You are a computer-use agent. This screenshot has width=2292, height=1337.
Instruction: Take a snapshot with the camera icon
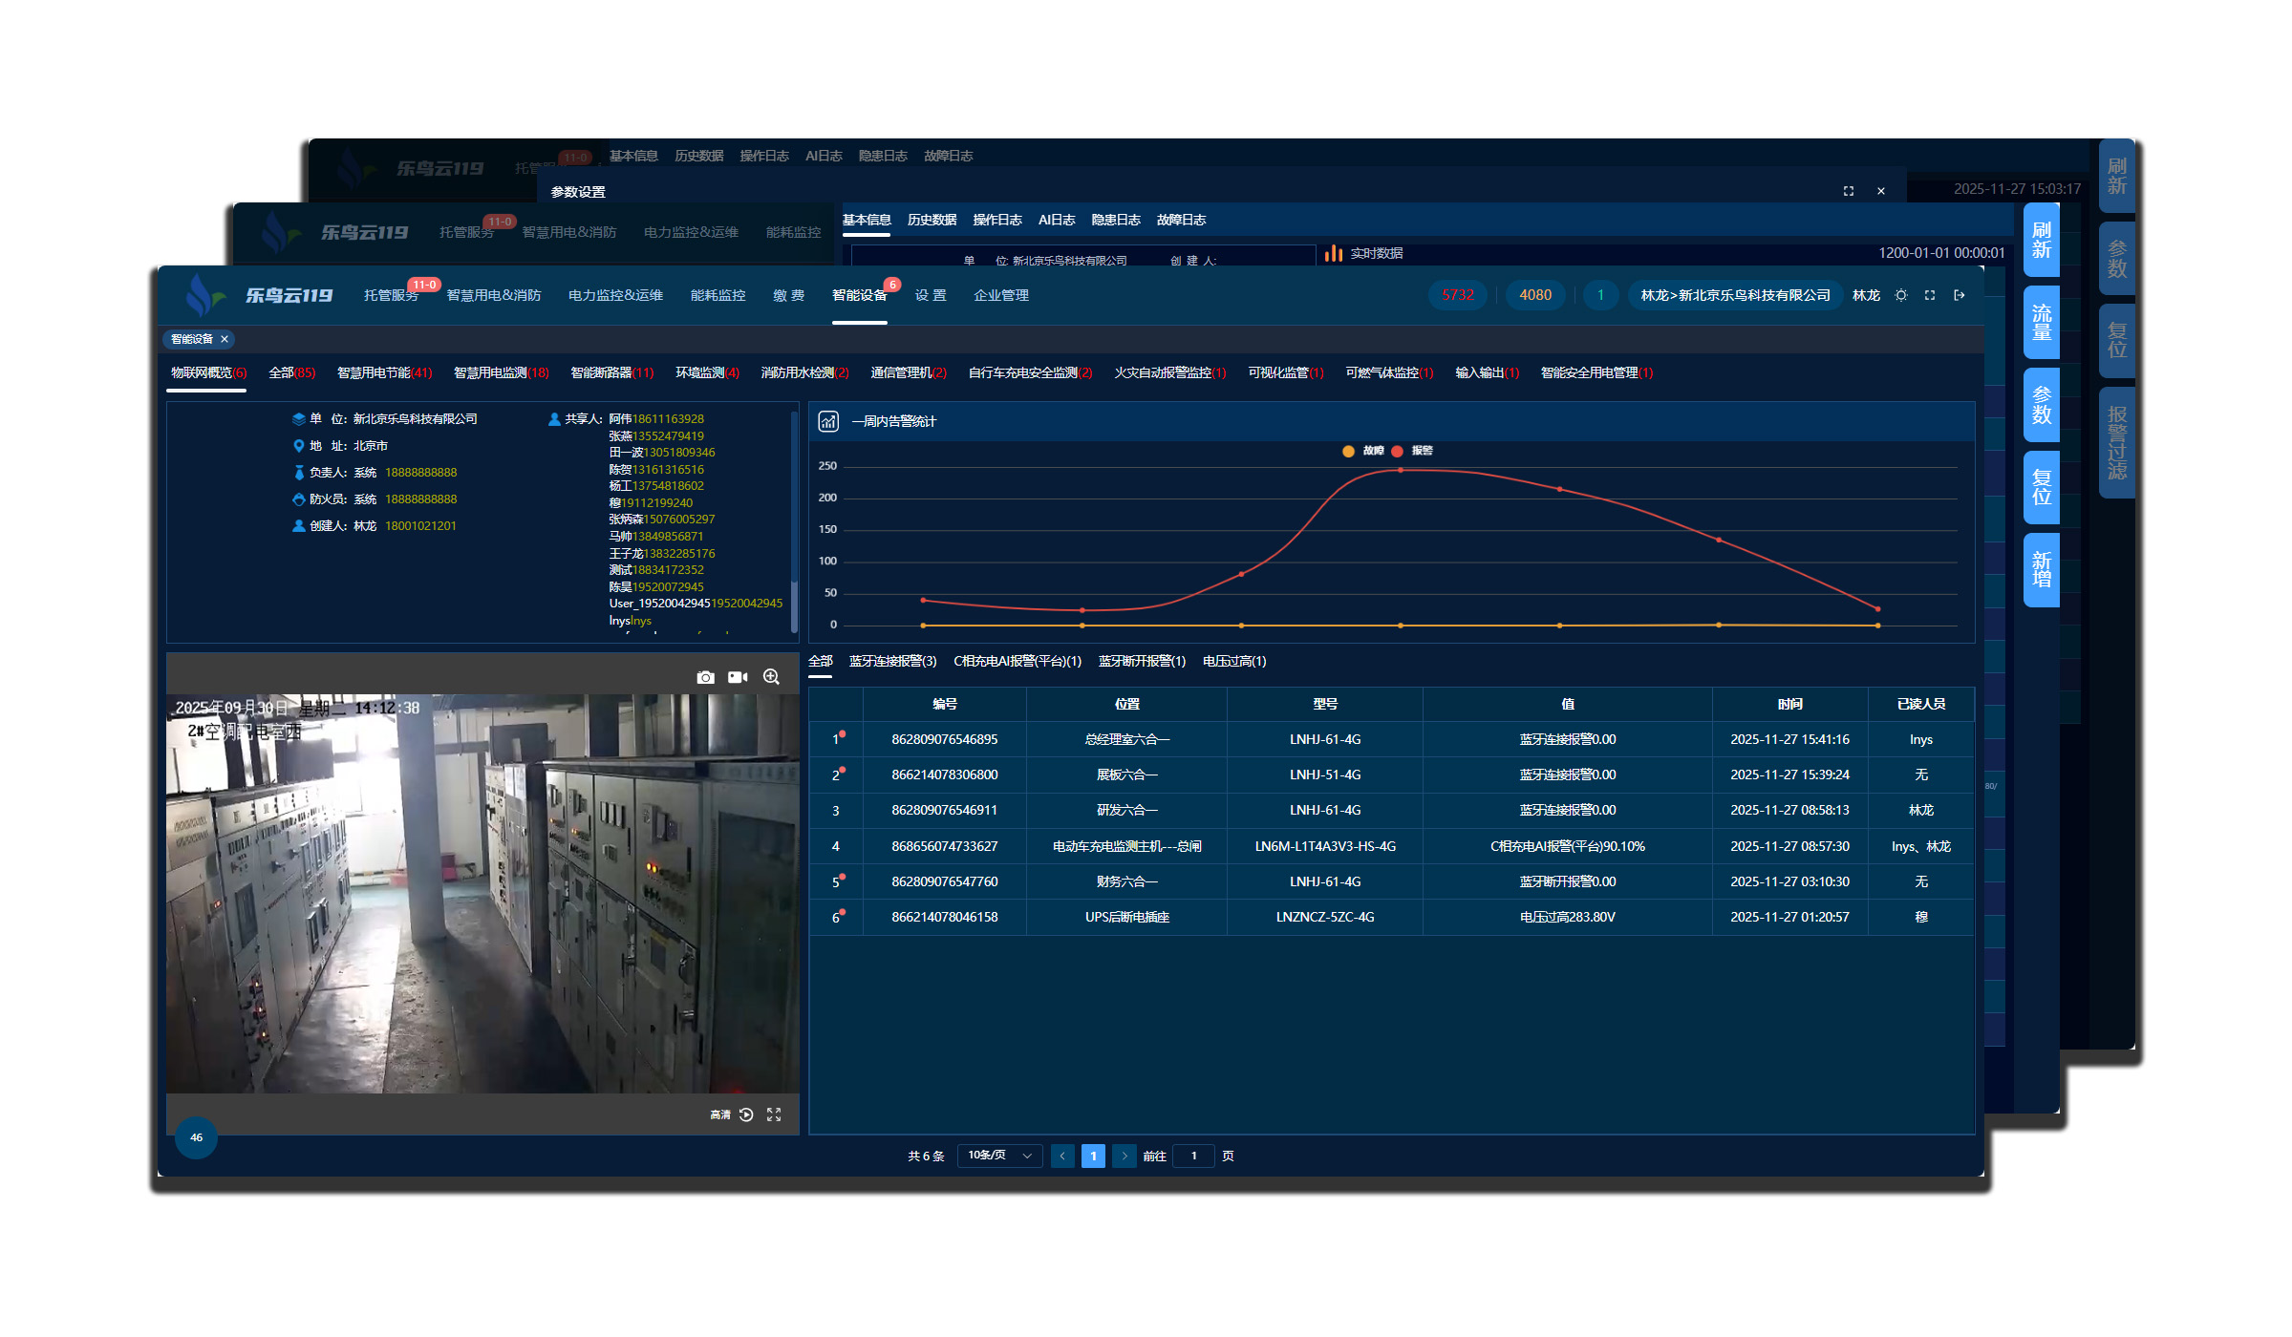[x=705, y=677]
